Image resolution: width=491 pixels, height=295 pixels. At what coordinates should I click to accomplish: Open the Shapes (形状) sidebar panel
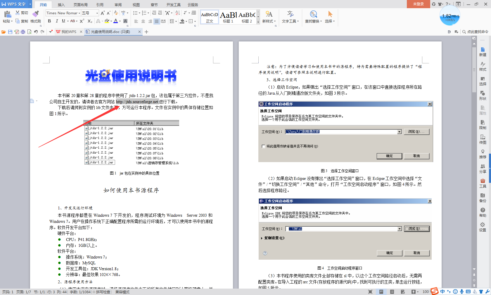[x=483, y=96]
